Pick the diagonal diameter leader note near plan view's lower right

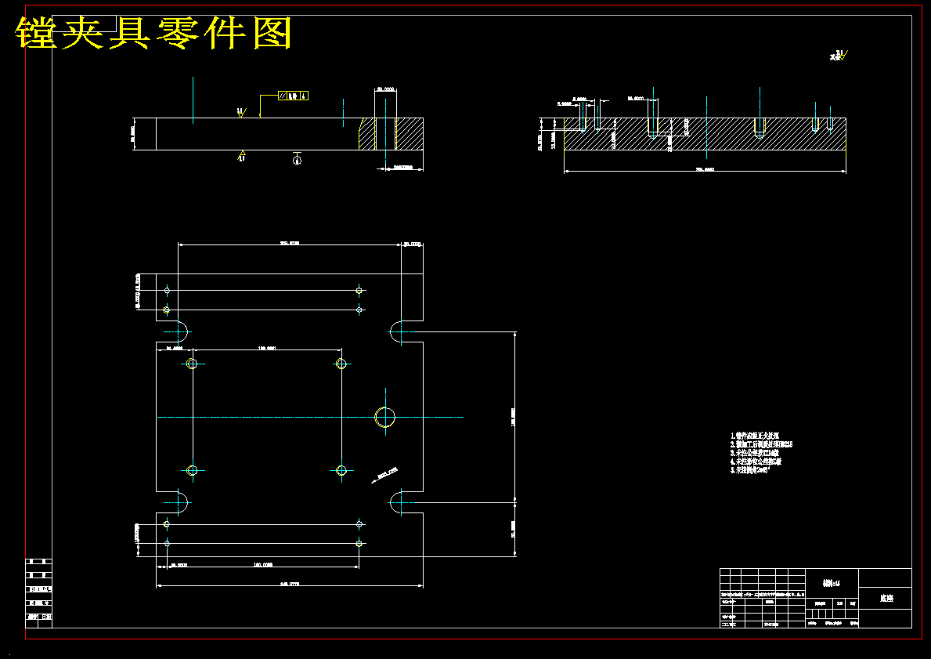click(x=384, y=475)
